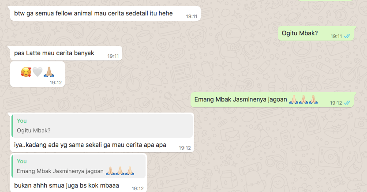Click the 'You' label in first quoted reply
Screen dimensions: 367x192
point(22,121)
